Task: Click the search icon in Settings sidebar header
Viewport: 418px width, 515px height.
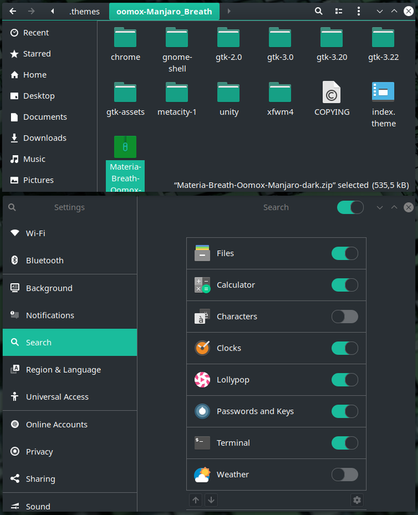Action: 12,207
